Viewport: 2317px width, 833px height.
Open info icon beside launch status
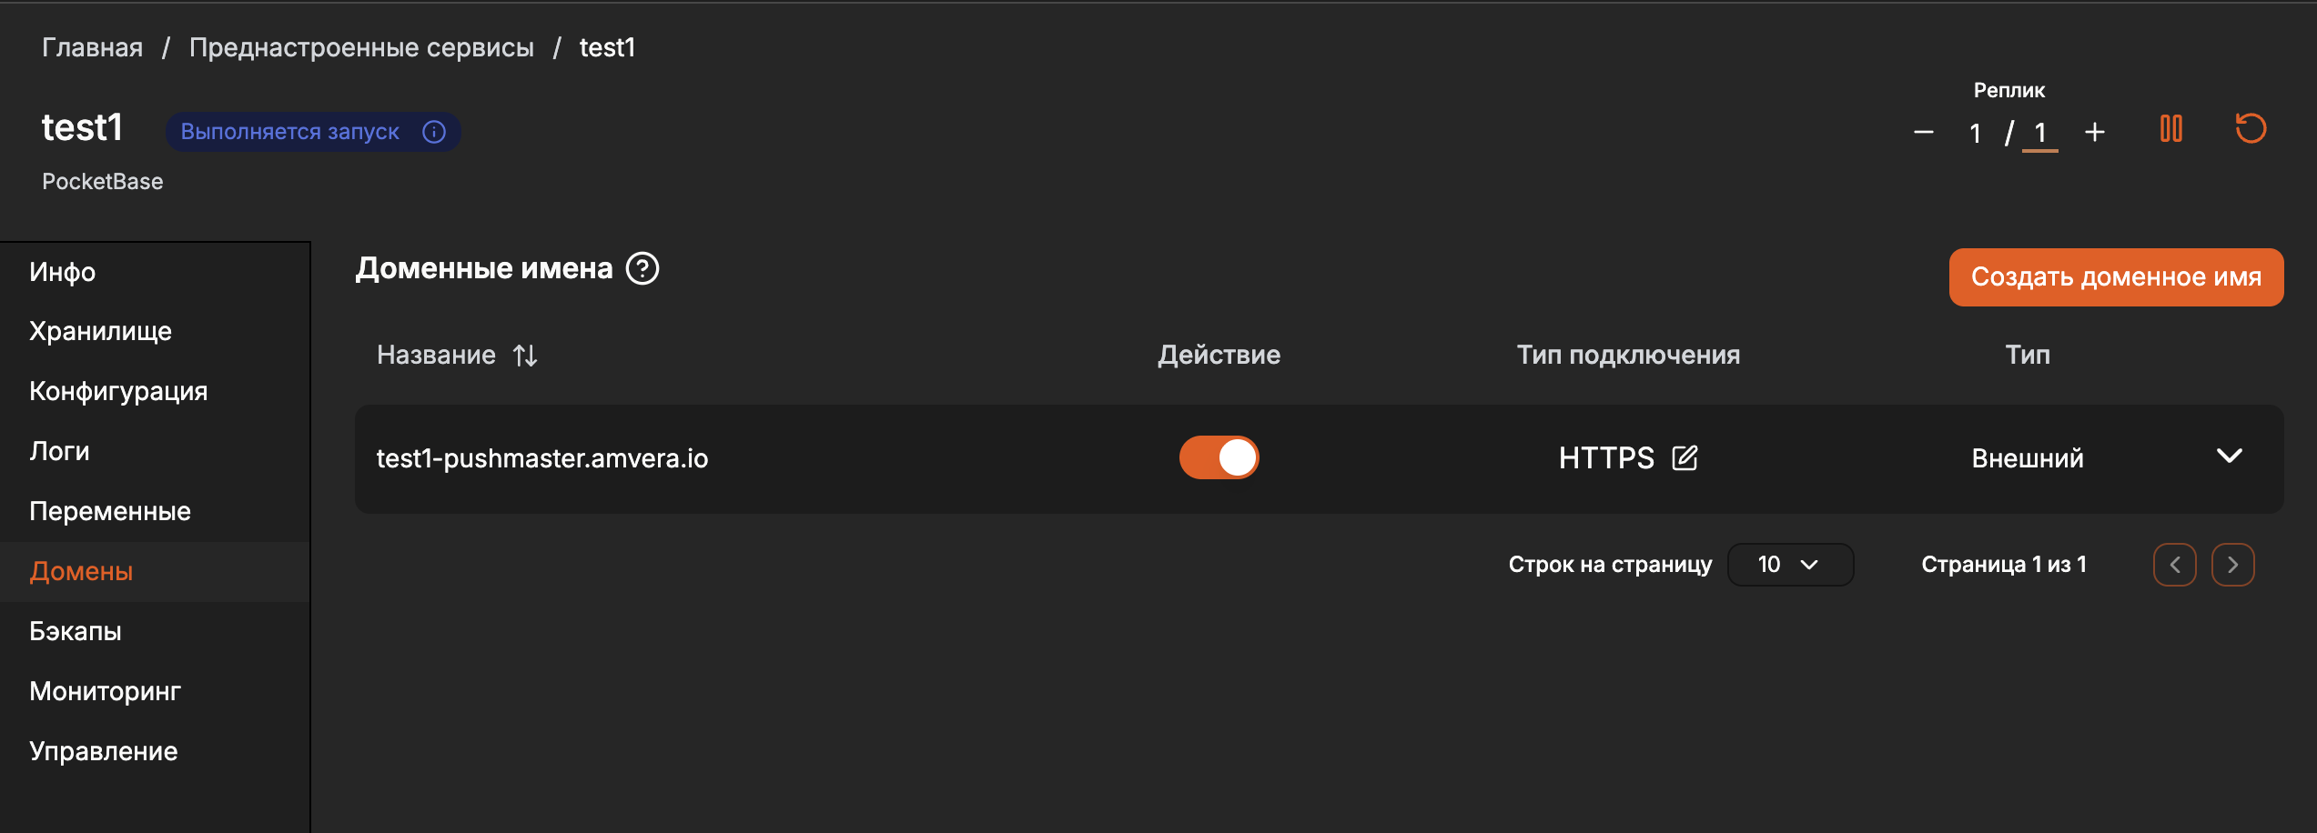click(x=434, y=132)
